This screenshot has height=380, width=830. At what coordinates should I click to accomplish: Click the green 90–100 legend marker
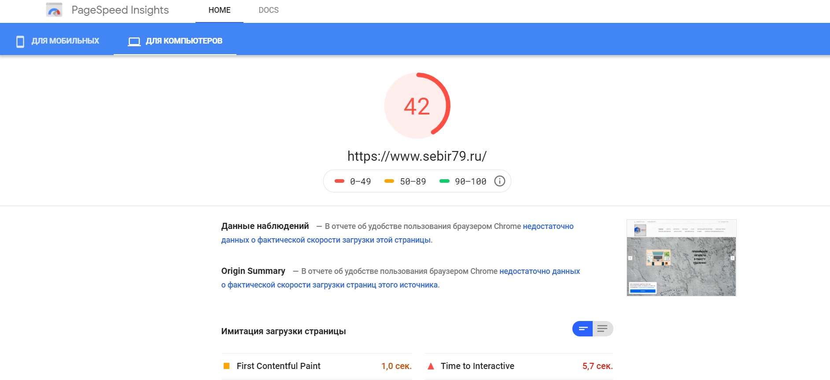coord(444,181)
